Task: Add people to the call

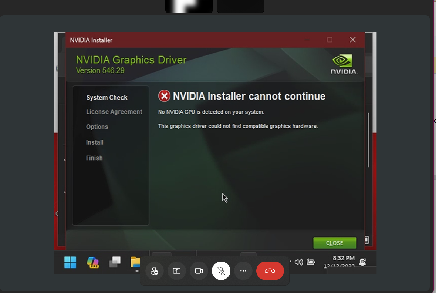Action: pyautogui.click(x=154, y=271)
